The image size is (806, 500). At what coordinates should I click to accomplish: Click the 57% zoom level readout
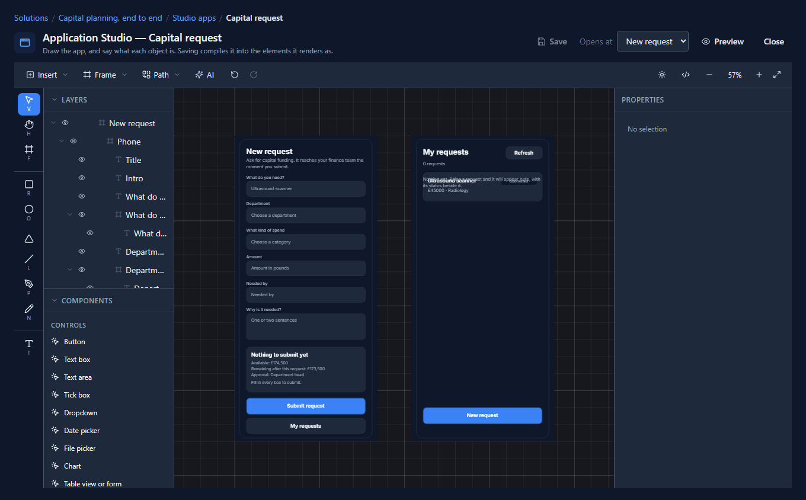click(x=735, y=75)
